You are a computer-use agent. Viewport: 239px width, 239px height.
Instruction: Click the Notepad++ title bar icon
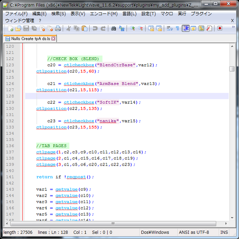coord(6,5)
